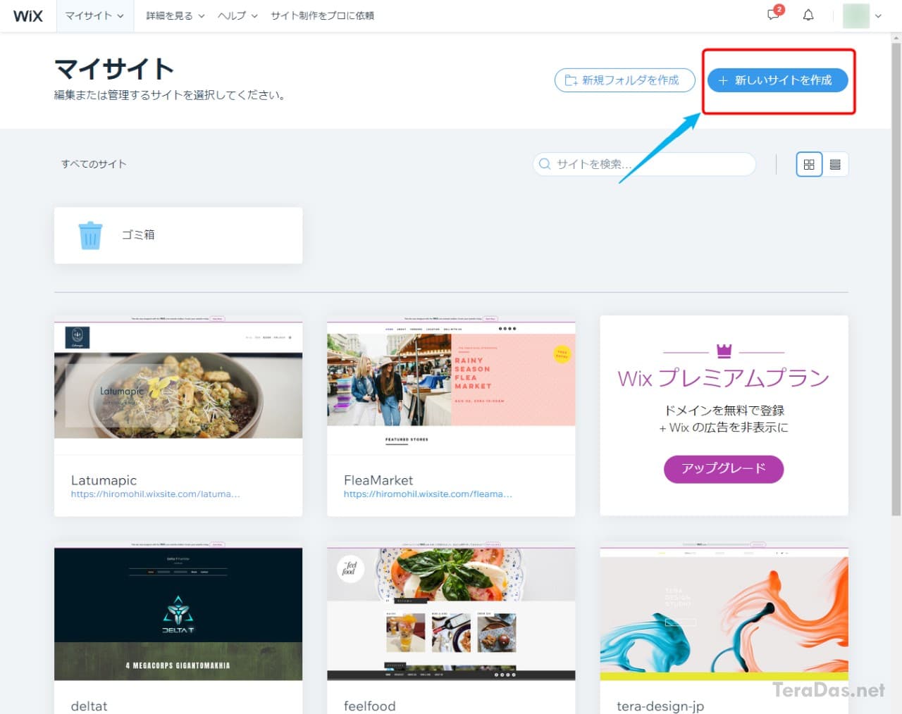Open the ヘルプ menu
902x714 pixels.
(237, 15)
